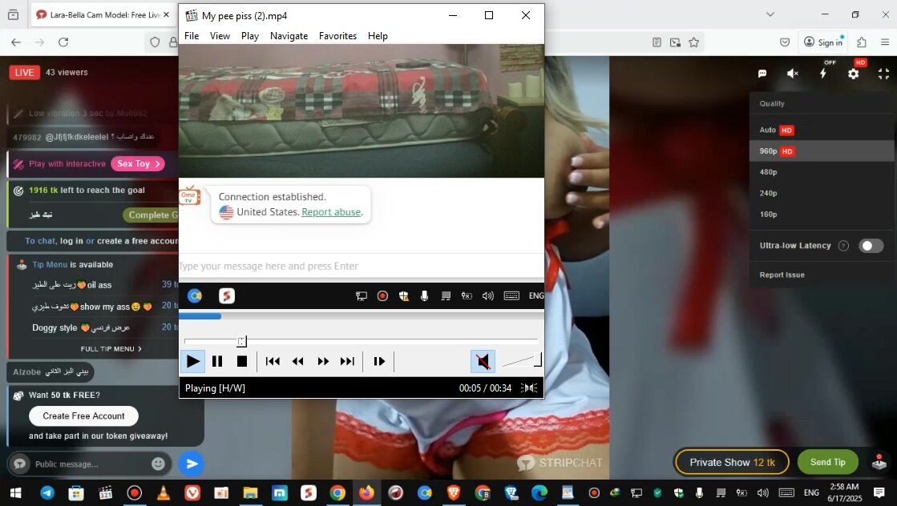
Task: Stop the video using the Stop button
Action: tap(242, 362)
